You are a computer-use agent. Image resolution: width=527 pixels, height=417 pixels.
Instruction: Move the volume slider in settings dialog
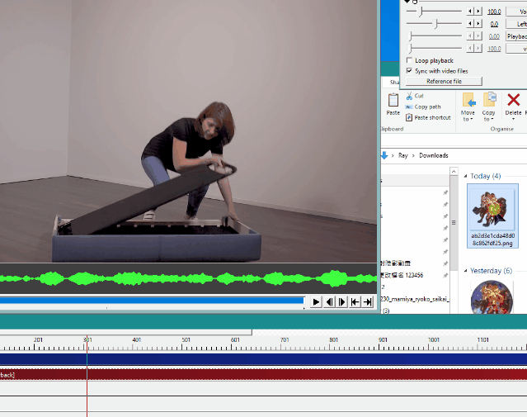tap(421, 11)
